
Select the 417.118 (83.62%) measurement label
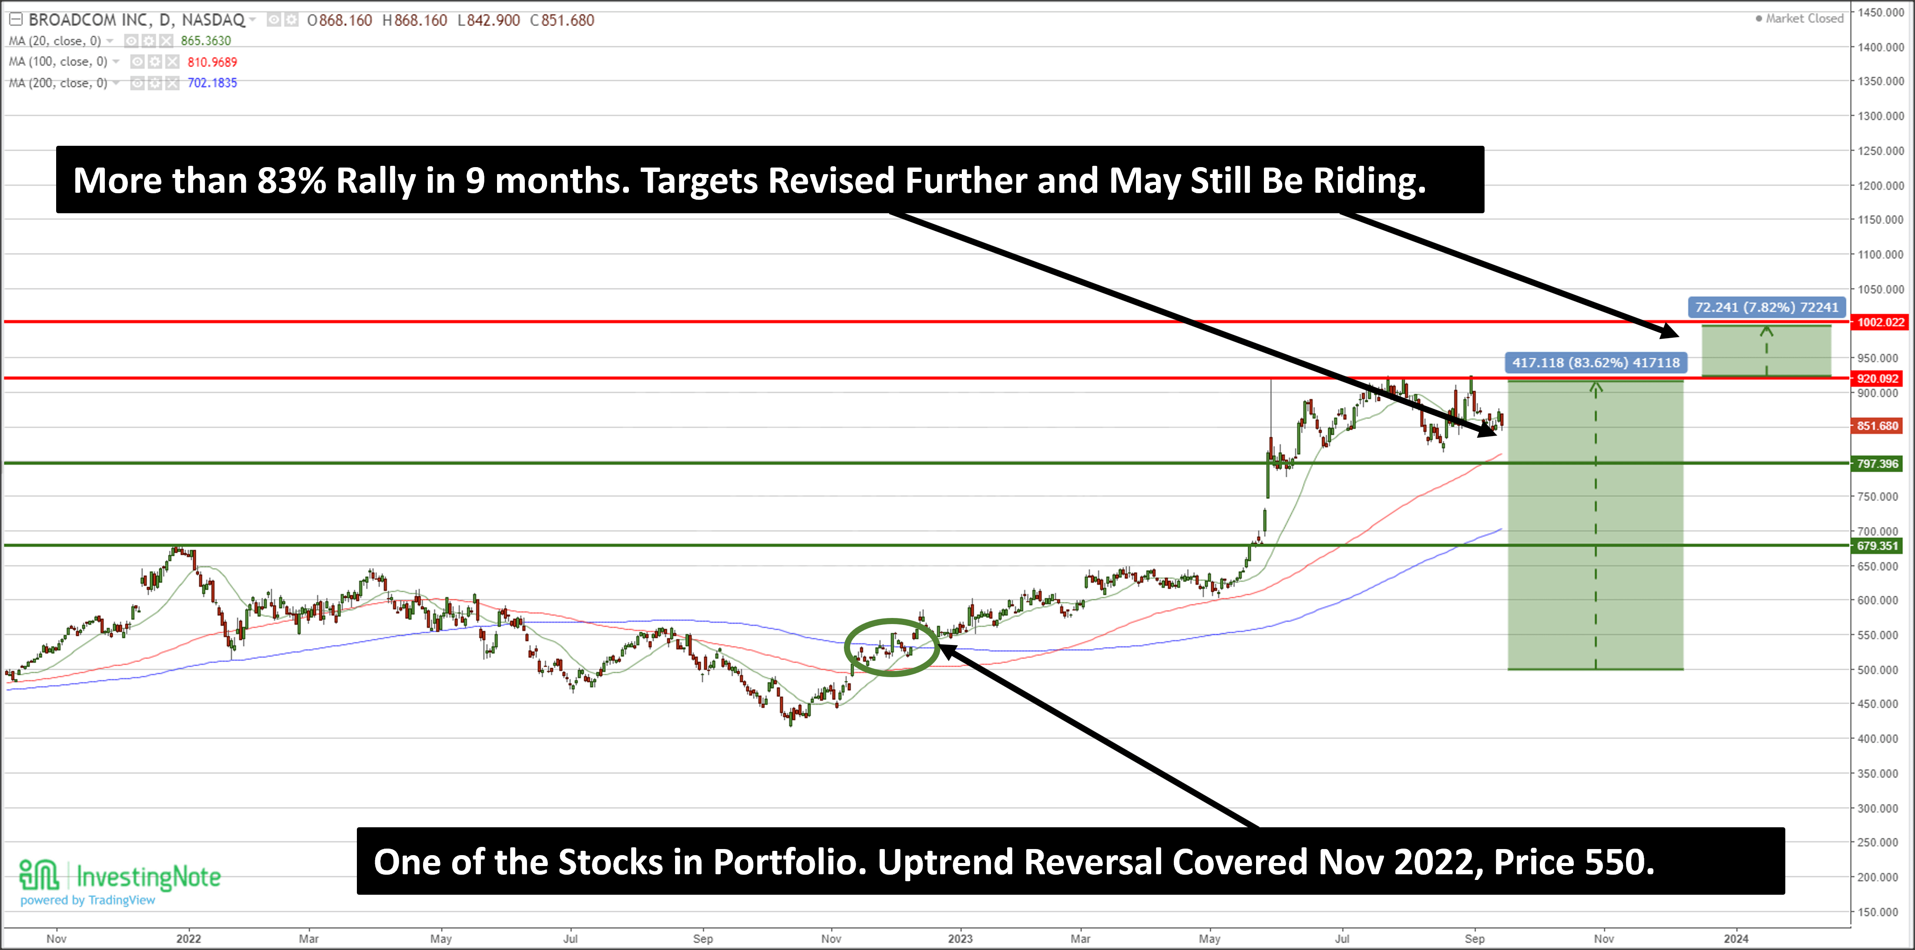point(1596,363)
